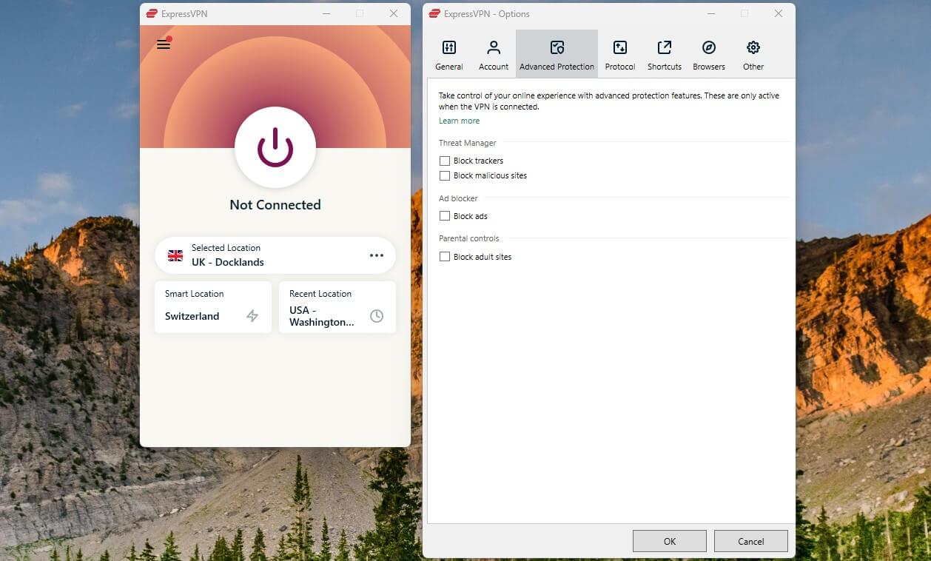Open the hamburger menu in ExpressVPN
Image resolution: width=931 pixels, height=561 pixels.
point(164,44)
